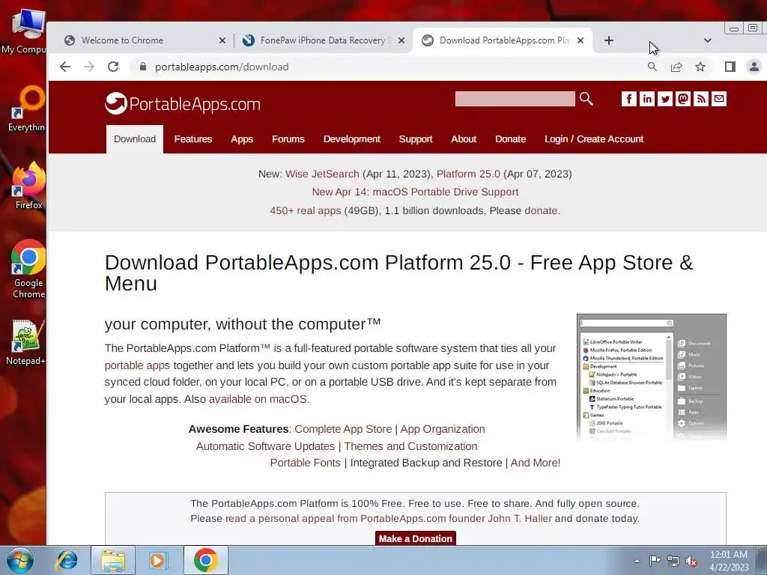Open the Apps menu item

click(x=242, y=139)
